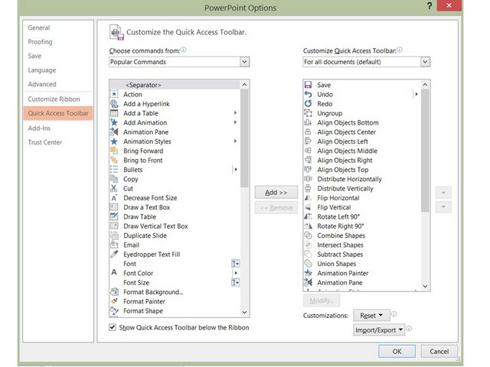Select the Animation Painter icon
The width and height of the screenshot is (490, 367).
coord(308,273)
